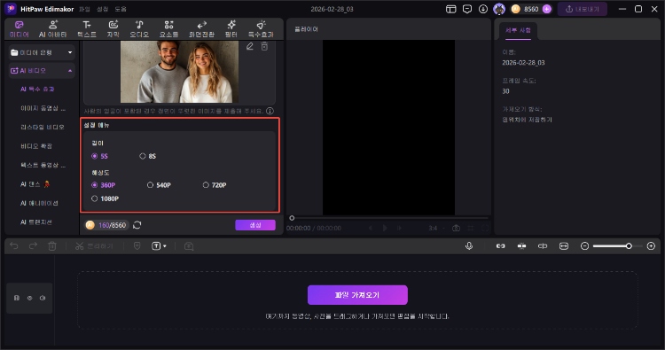This screenshot has height=350, width=665.
Task: Lock the timeline track
Action: [x=17, y=298]
